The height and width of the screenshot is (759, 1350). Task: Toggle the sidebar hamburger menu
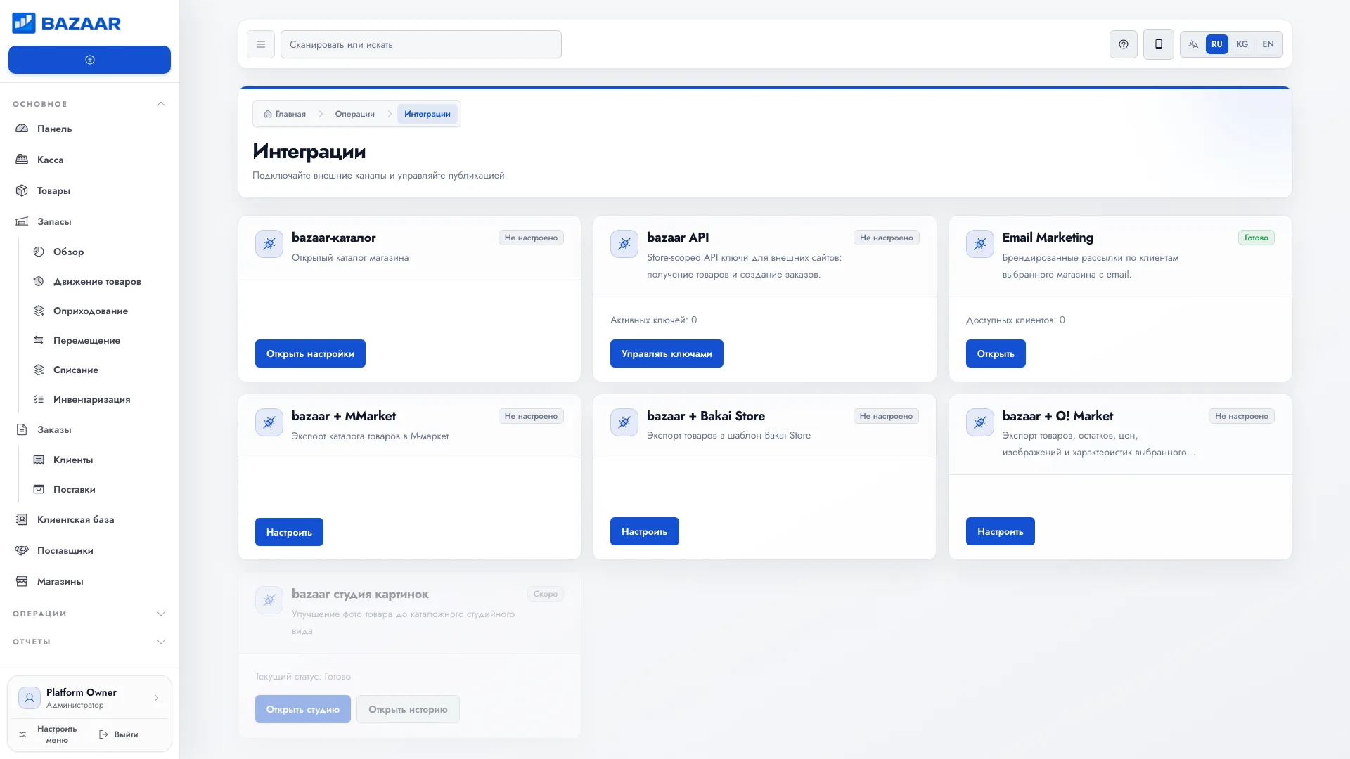tap(261, 44)
